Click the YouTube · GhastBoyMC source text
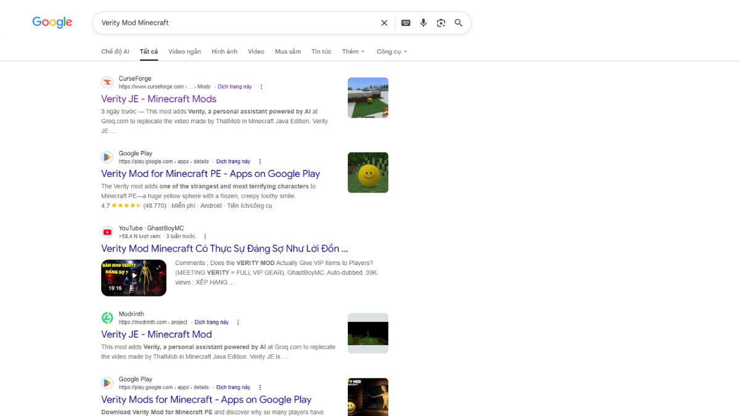This screenshot has width=740, height=416. coord(152,228)
